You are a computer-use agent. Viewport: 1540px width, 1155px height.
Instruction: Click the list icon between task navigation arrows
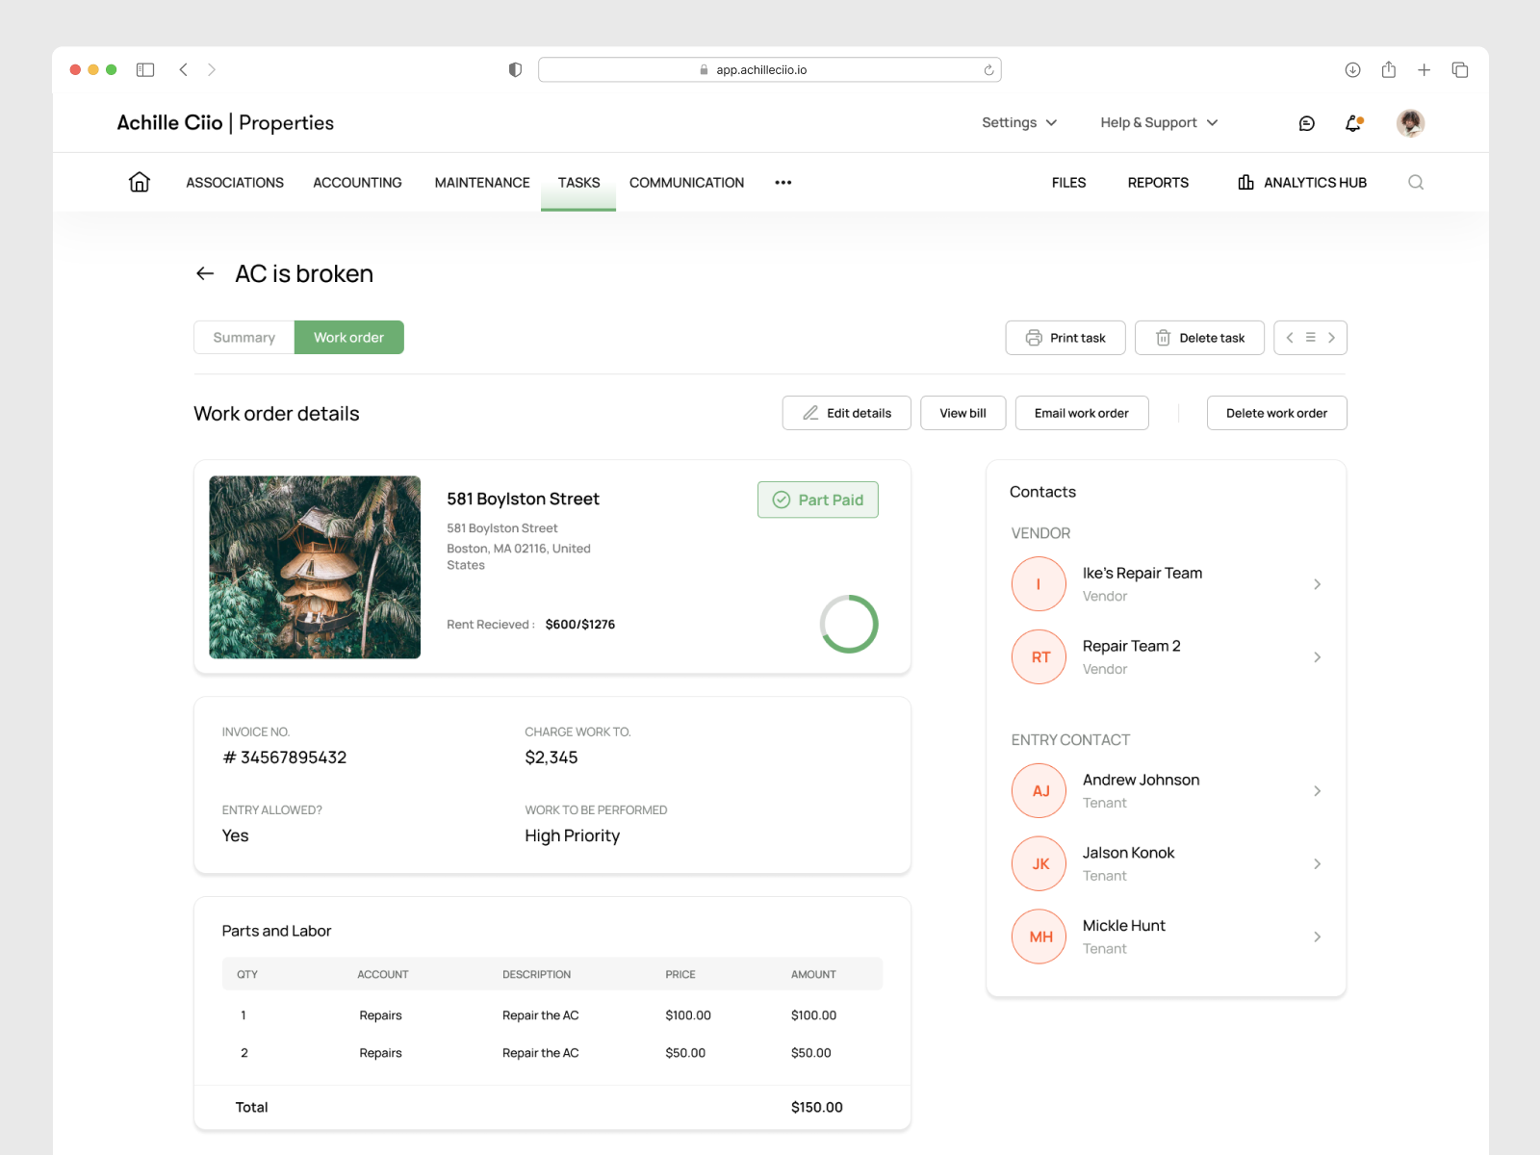click(1310, 338)
